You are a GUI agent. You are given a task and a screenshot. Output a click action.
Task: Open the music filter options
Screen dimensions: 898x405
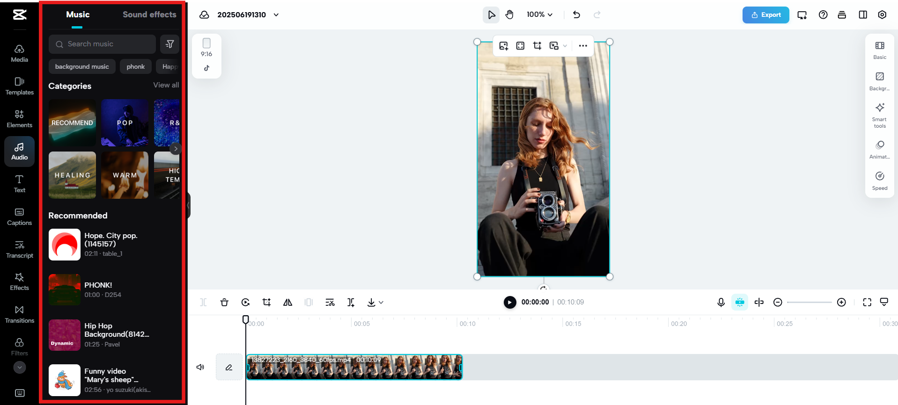point(169,44)
